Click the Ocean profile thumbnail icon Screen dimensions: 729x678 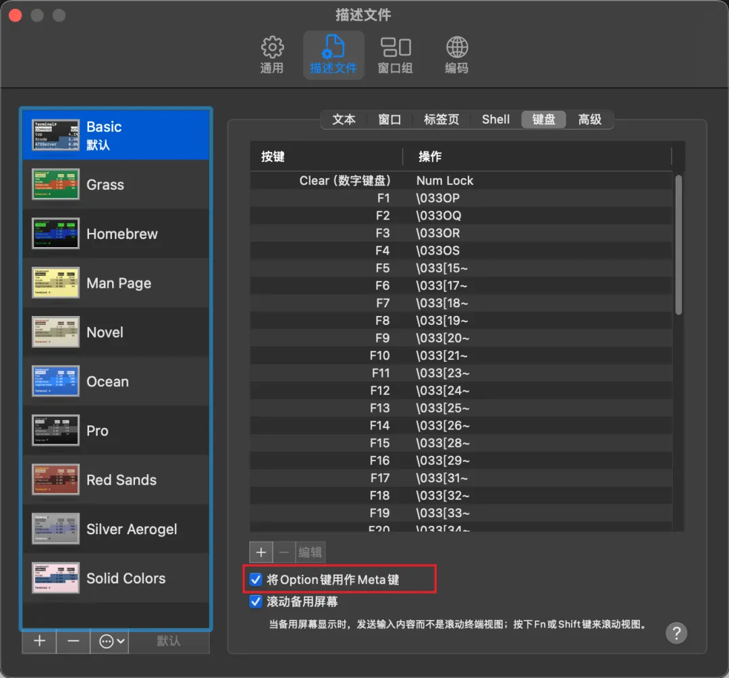point(55,382)
